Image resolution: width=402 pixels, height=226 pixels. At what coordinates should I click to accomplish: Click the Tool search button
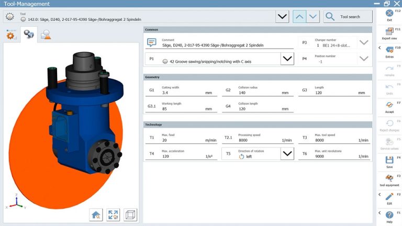(348, 17)
